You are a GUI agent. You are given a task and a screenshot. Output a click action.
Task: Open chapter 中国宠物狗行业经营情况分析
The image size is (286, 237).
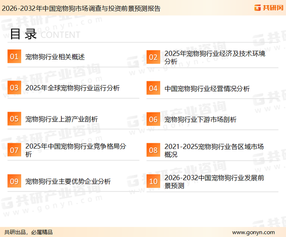point(207,89)
